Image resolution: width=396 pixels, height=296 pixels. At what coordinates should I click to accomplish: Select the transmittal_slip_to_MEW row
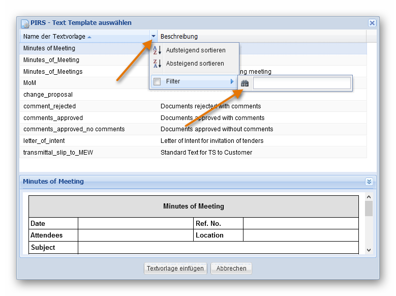58,153
